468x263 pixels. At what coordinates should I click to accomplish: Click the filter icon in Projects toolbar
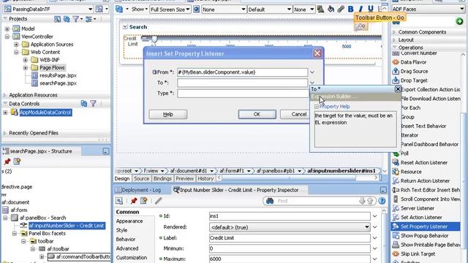[75, 19]
